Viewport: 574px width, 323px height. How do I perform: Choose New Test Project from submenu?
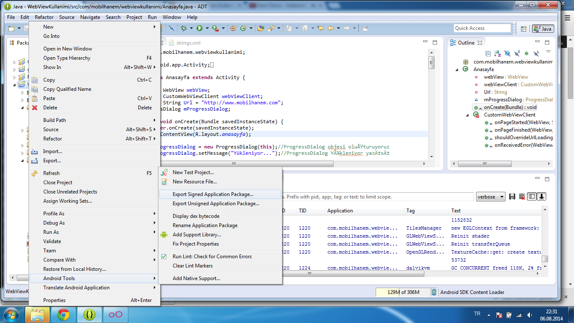[x=220, y=172]
